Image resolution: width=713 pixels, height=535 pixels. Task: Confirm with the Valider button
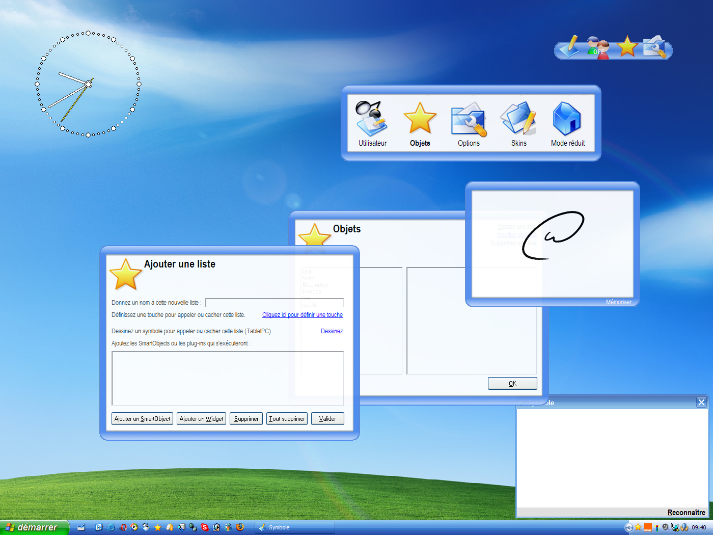click(x=327, y=419)
